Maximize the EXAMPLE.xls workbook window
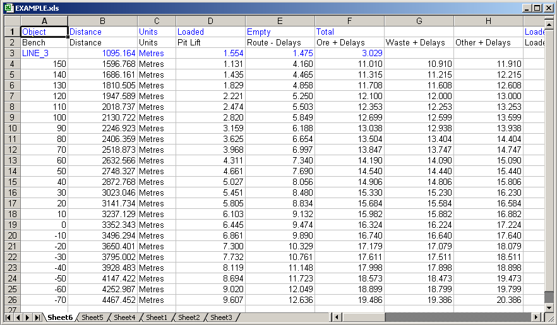The height and width of the screenshot is (325, 557). pos(537,8)
